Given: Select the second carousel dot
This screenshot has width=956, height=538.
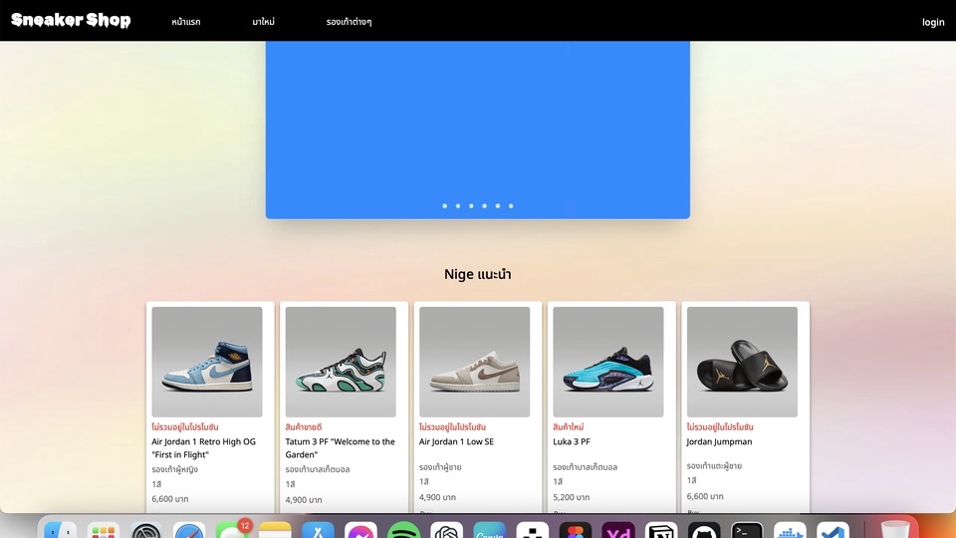Looking at the screenshot, I should [x=458, y=206].
